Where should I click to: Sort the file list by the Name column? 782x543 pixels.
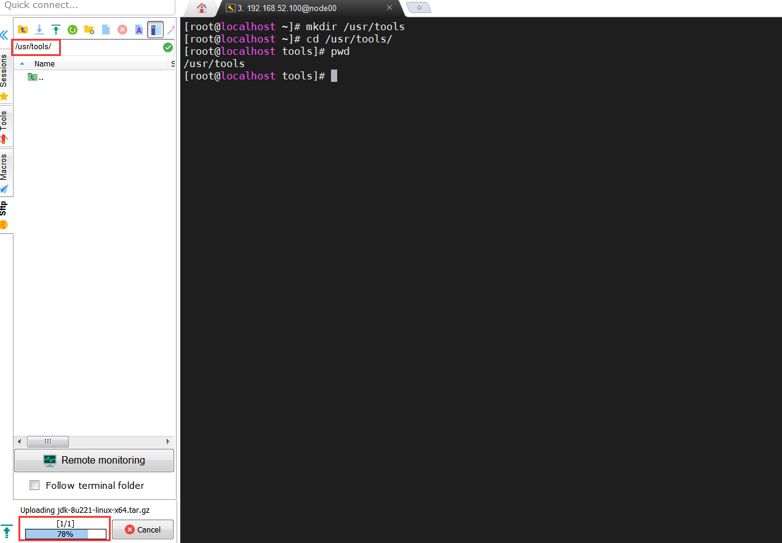coord(44,64)
